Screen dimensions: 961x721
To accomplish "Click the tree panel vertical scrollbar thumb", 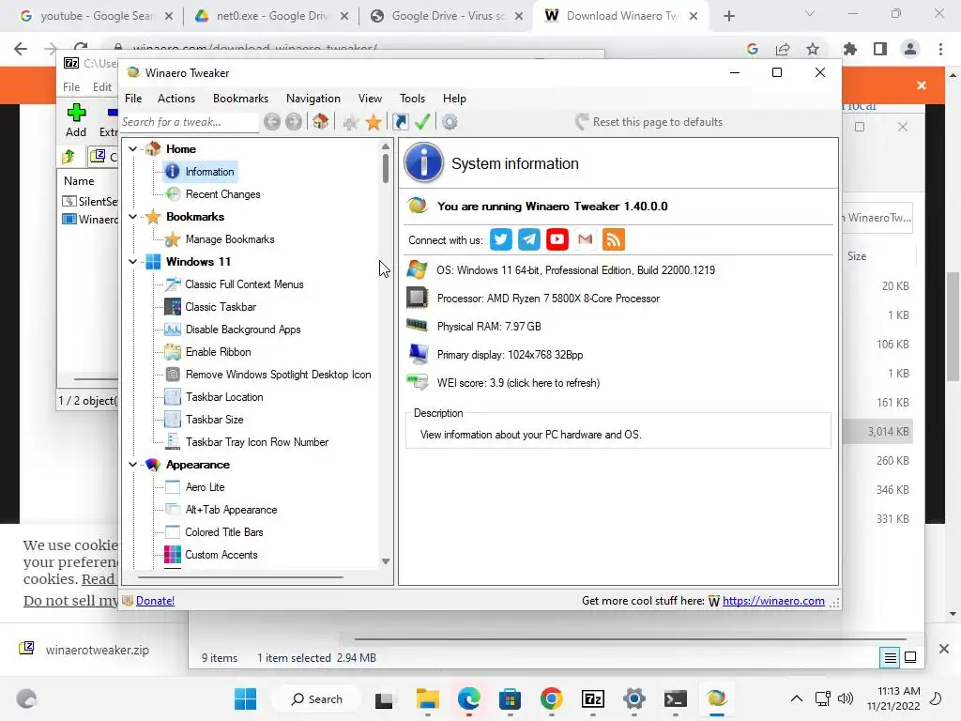I will (x=386, y=169).
